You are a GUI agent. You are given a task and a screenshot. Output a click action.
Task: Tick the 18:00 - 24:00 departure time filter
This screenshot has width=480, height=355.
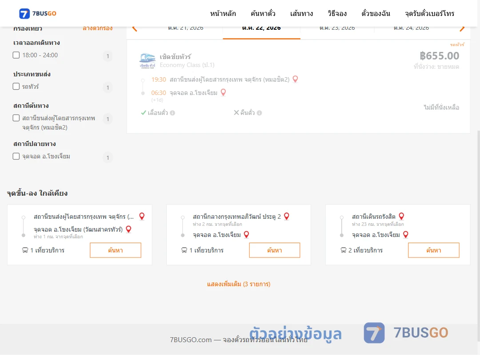16,55
